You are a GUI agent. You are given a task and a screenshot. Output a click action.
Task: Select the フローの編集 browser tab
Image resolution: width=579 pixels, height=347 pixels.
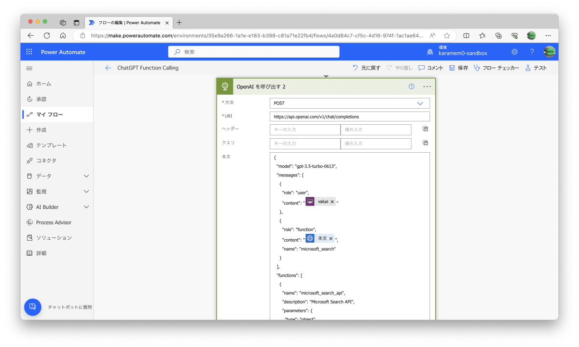pyautogui.click(x=128, y=22)
